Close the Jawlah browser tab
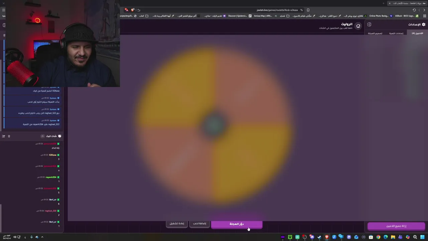Screen dimensions: 428x241 click(390, 3)
